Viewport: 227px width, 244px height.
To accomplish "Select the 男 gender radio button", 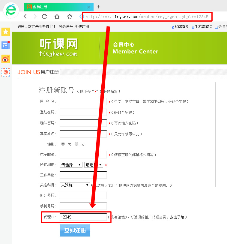I will 63,144.
